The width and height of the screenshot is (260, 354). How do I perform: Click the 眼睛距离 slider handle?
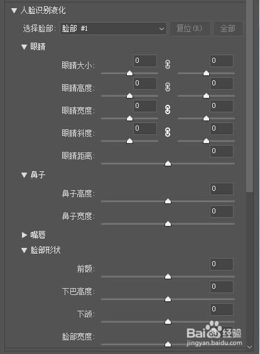tap(168, 163)
